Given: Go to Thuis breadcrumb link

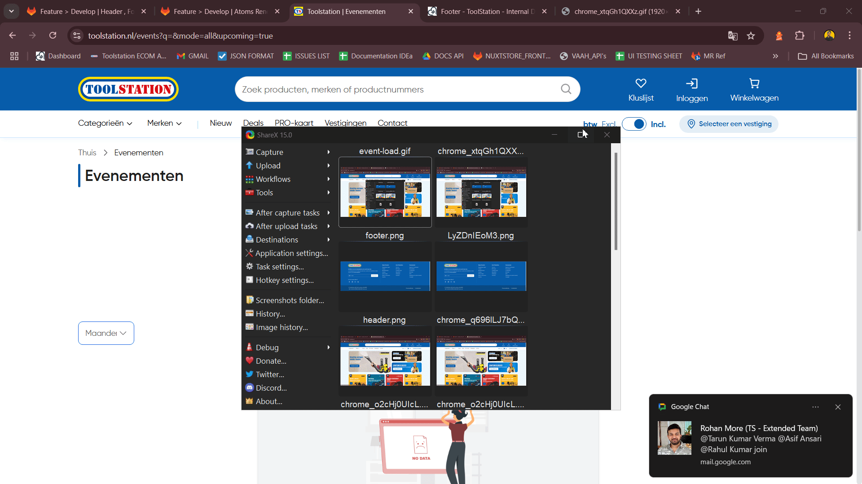Looking at the screenshot, I should (x=87, y=153).
